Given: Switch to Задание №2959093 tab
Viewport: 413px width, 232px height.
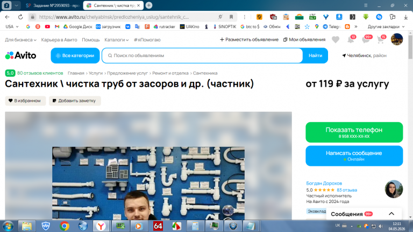Looking at the screenshot, I should (x=52, y=5).
